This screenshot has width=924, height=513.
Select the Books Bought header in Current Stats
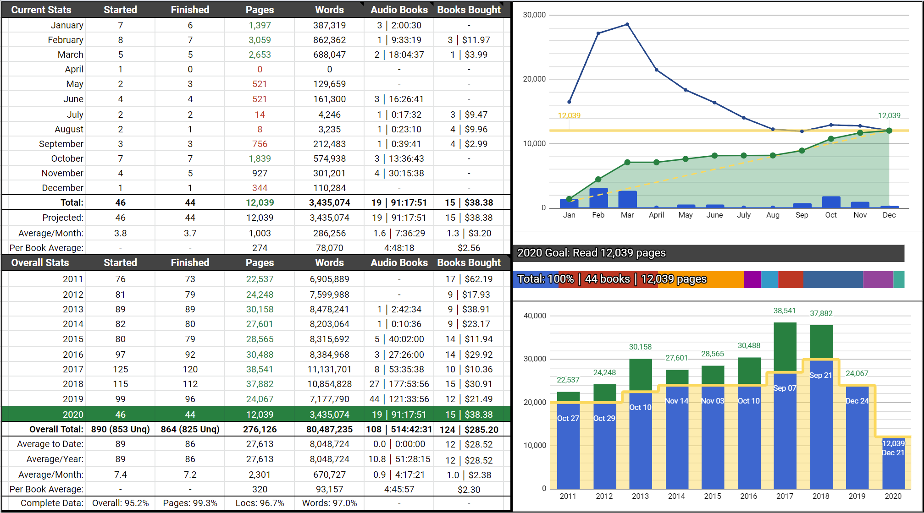[x=469, y=10]
